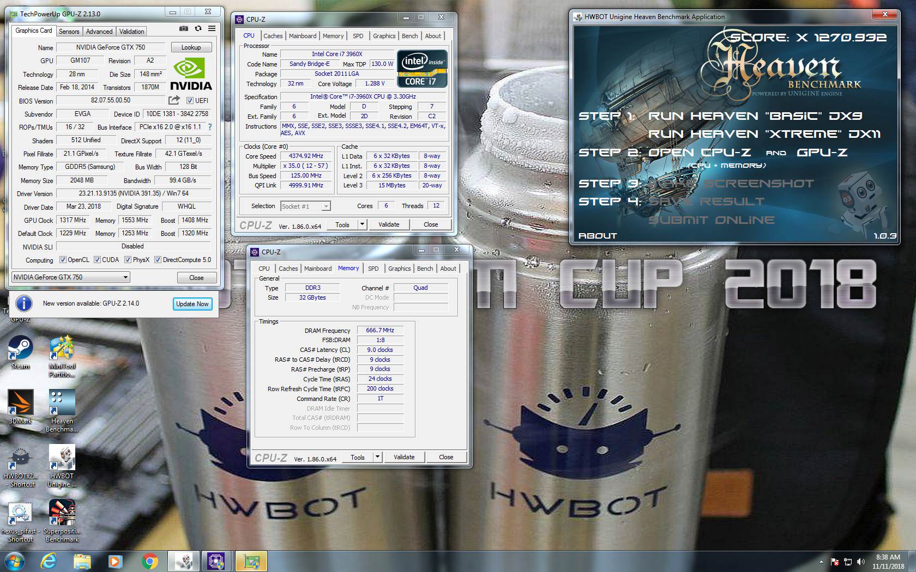Click the BIOS Version field 82.07.55.00.50
Screen dimensions: 916x572
[111, 100]
